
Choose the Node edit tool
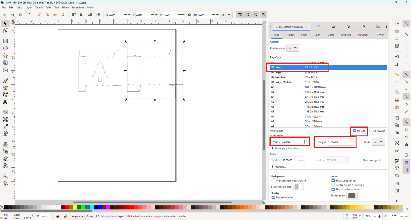[x=6, y=31]
